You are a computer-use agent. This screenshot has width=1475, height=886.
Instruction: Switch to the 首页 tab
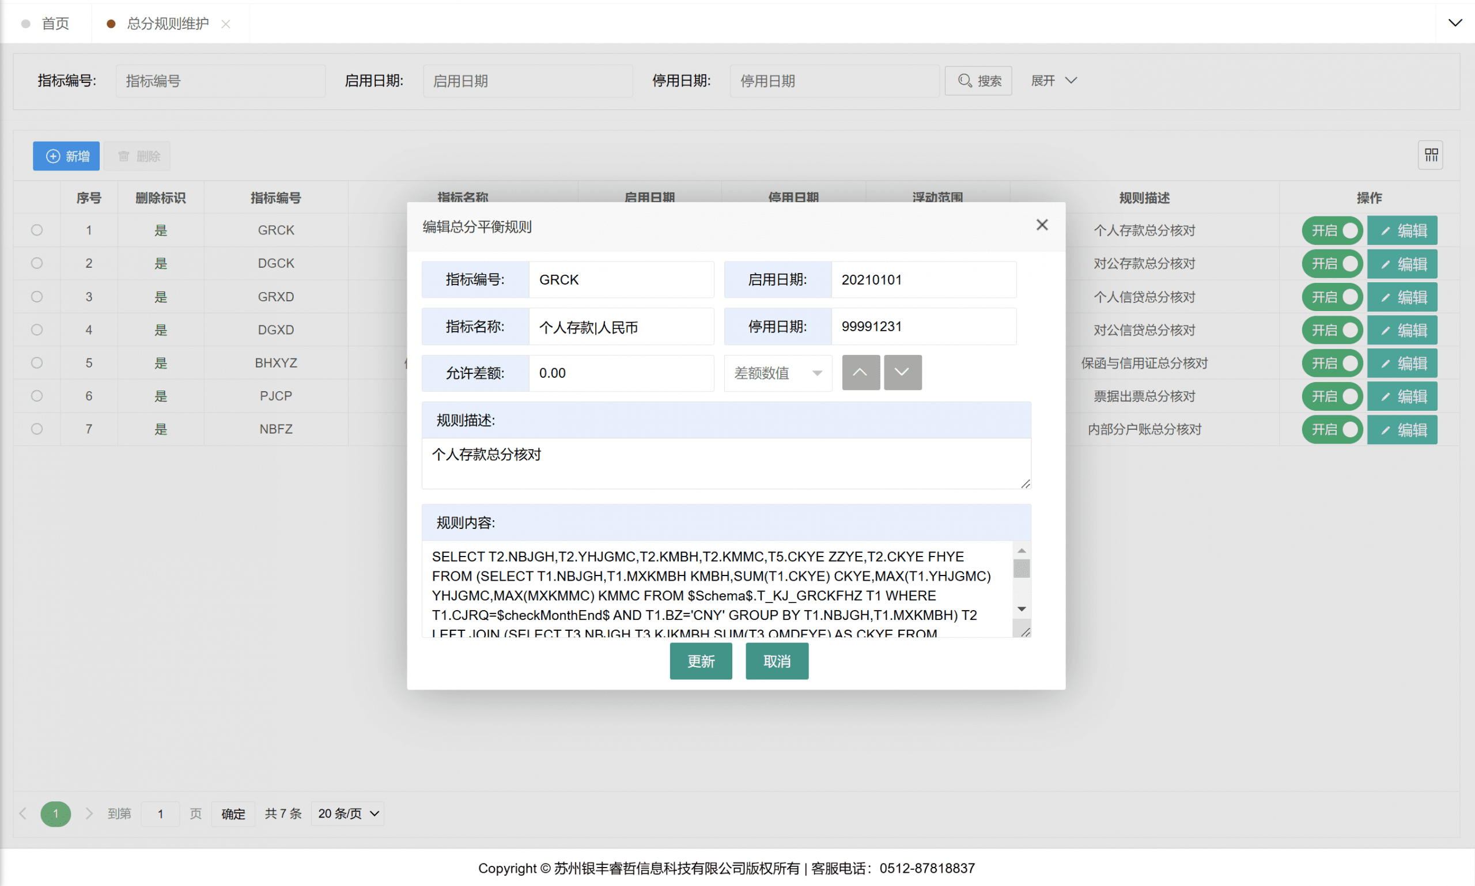coord(55,24)
